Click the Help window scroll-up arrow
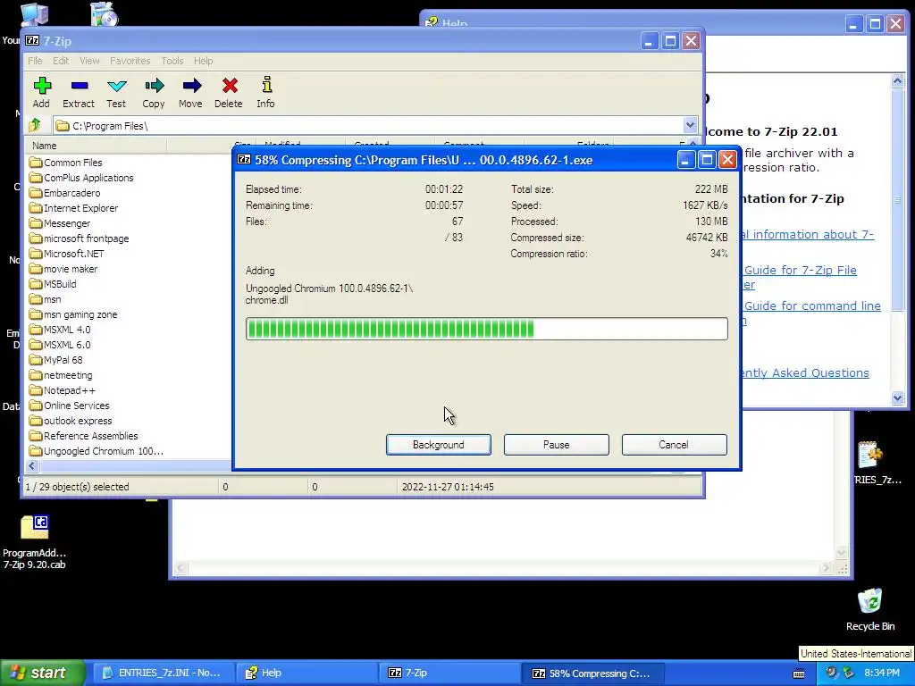Screen dimensions: 915x686 pos(897,81)
